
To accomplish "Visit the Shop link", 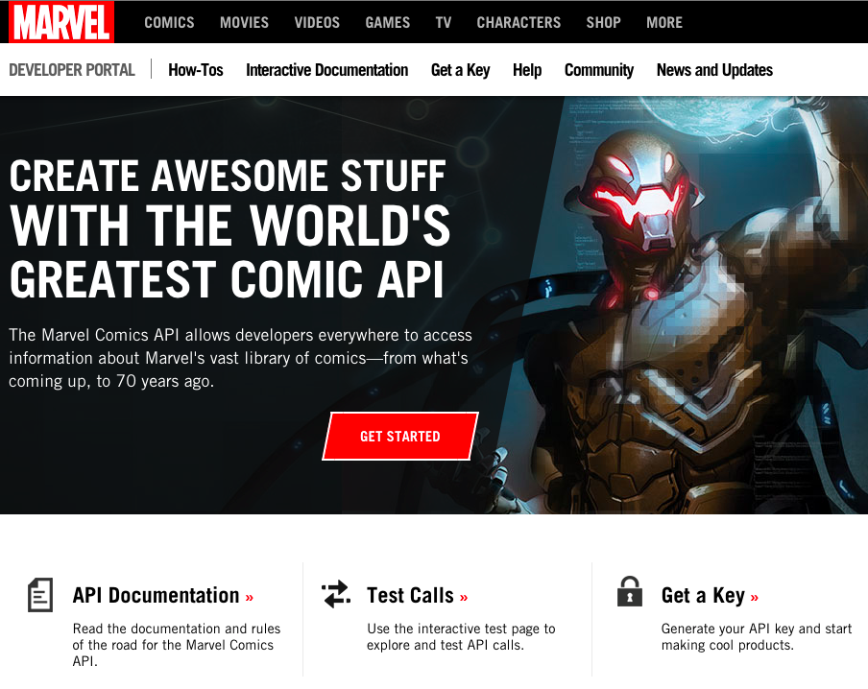I will point(603,23).
